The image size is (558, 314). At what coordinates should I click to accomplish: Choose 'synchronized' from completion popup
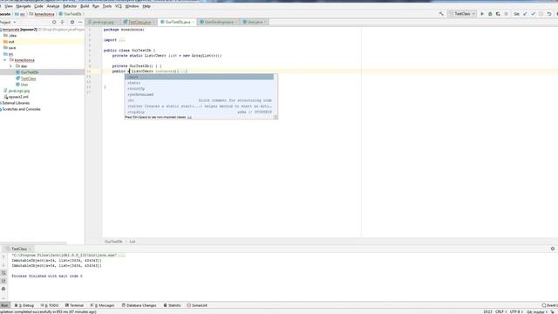pos(199,95)
